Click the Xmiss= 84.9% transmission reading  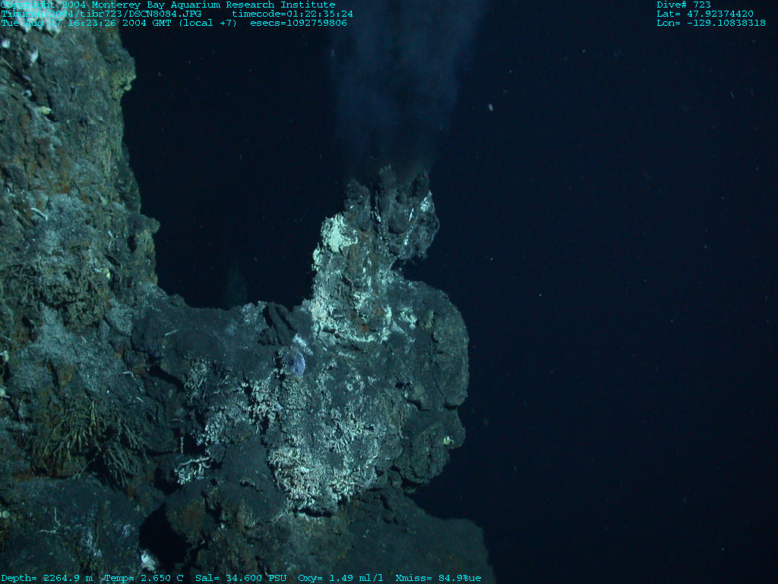coord(438,578)
